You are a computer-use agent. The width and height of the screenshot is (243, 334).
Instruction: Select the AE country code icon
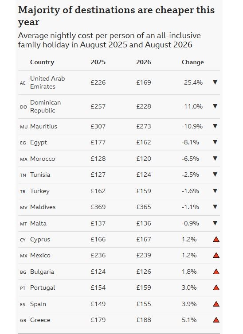[x=23, y=83]
